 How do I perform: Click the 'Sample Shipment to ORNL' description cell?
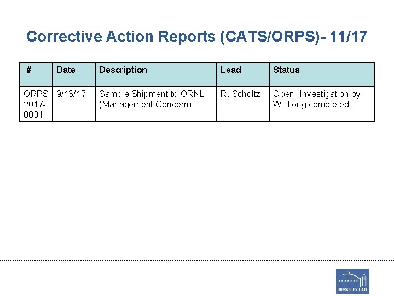[x=156, y=104]
